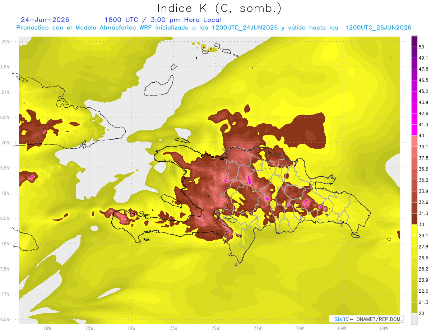Pick the salmon legend band between 39.1 and 40
This screenshot has height=333, width=431.
414,141
